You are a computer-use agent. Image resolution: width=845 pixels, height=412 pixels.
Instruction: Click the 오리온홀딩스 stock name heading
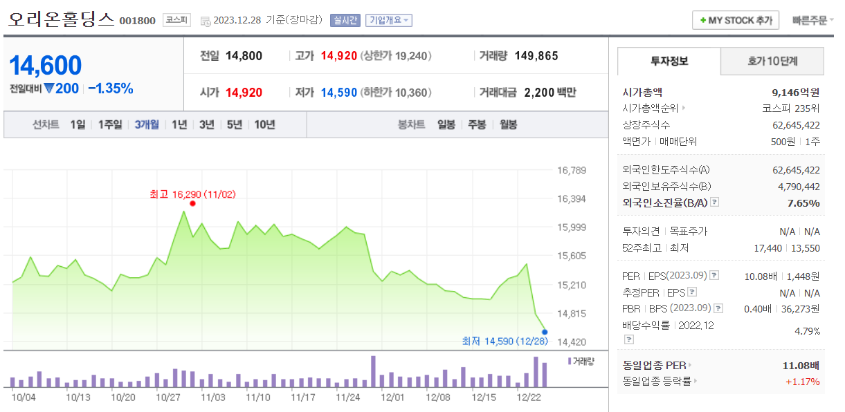coord(61,19)
